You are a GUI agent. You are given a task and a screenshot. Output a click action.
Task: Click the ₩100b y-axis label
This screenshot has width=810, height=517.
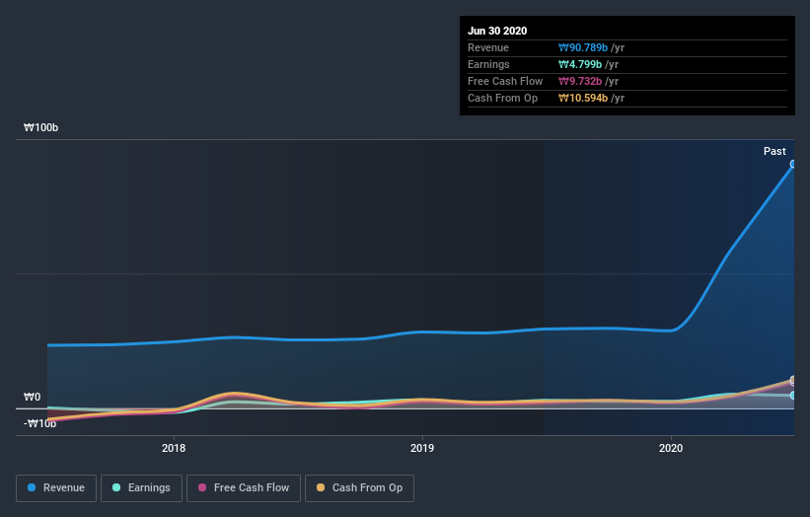[x=40, y=127]
